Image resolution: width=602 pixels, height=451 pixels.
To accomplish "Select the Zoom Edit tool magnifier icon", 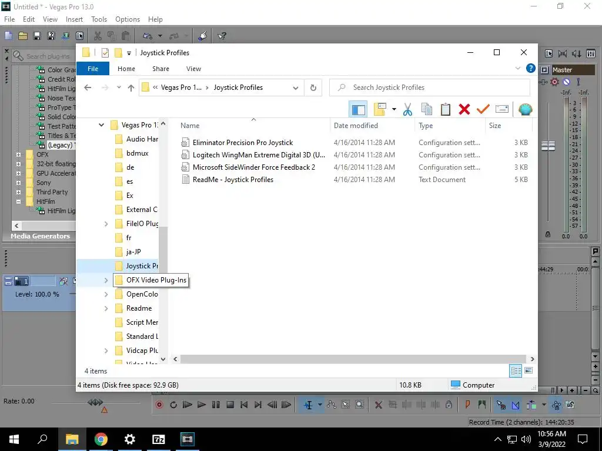I will [359, 405].
